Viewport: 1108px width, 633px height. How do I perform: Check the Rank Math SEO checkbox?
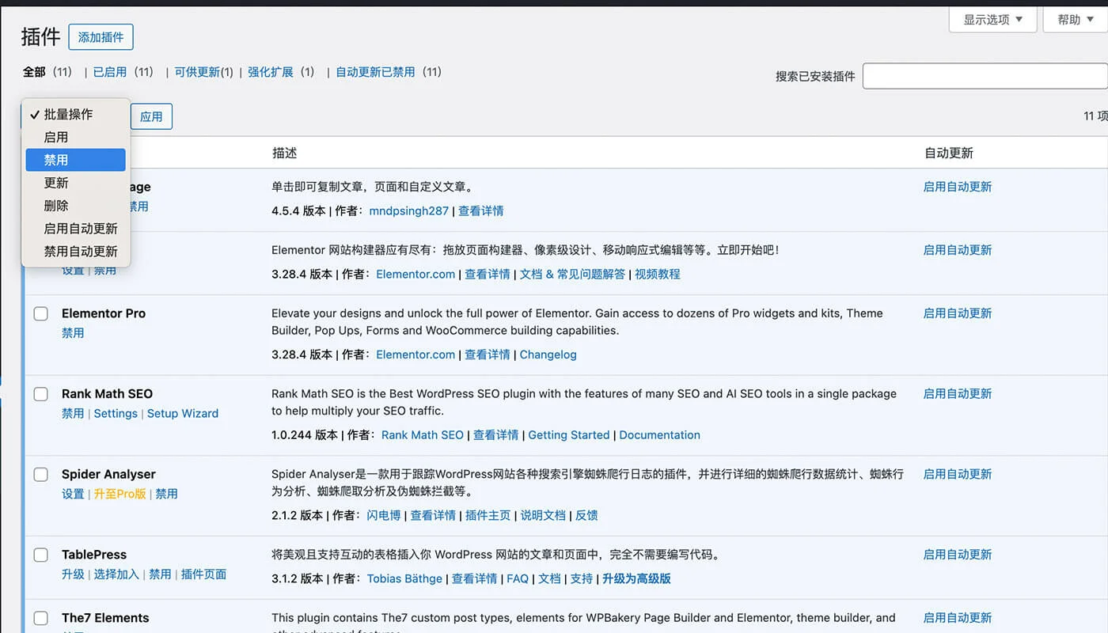40,393
